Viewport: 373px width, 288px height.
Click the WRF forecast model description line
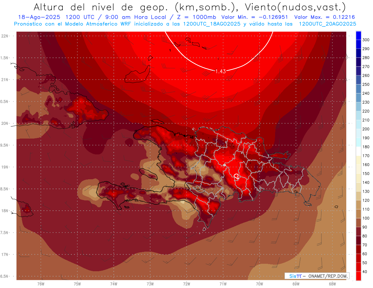[x=185, y=24]
